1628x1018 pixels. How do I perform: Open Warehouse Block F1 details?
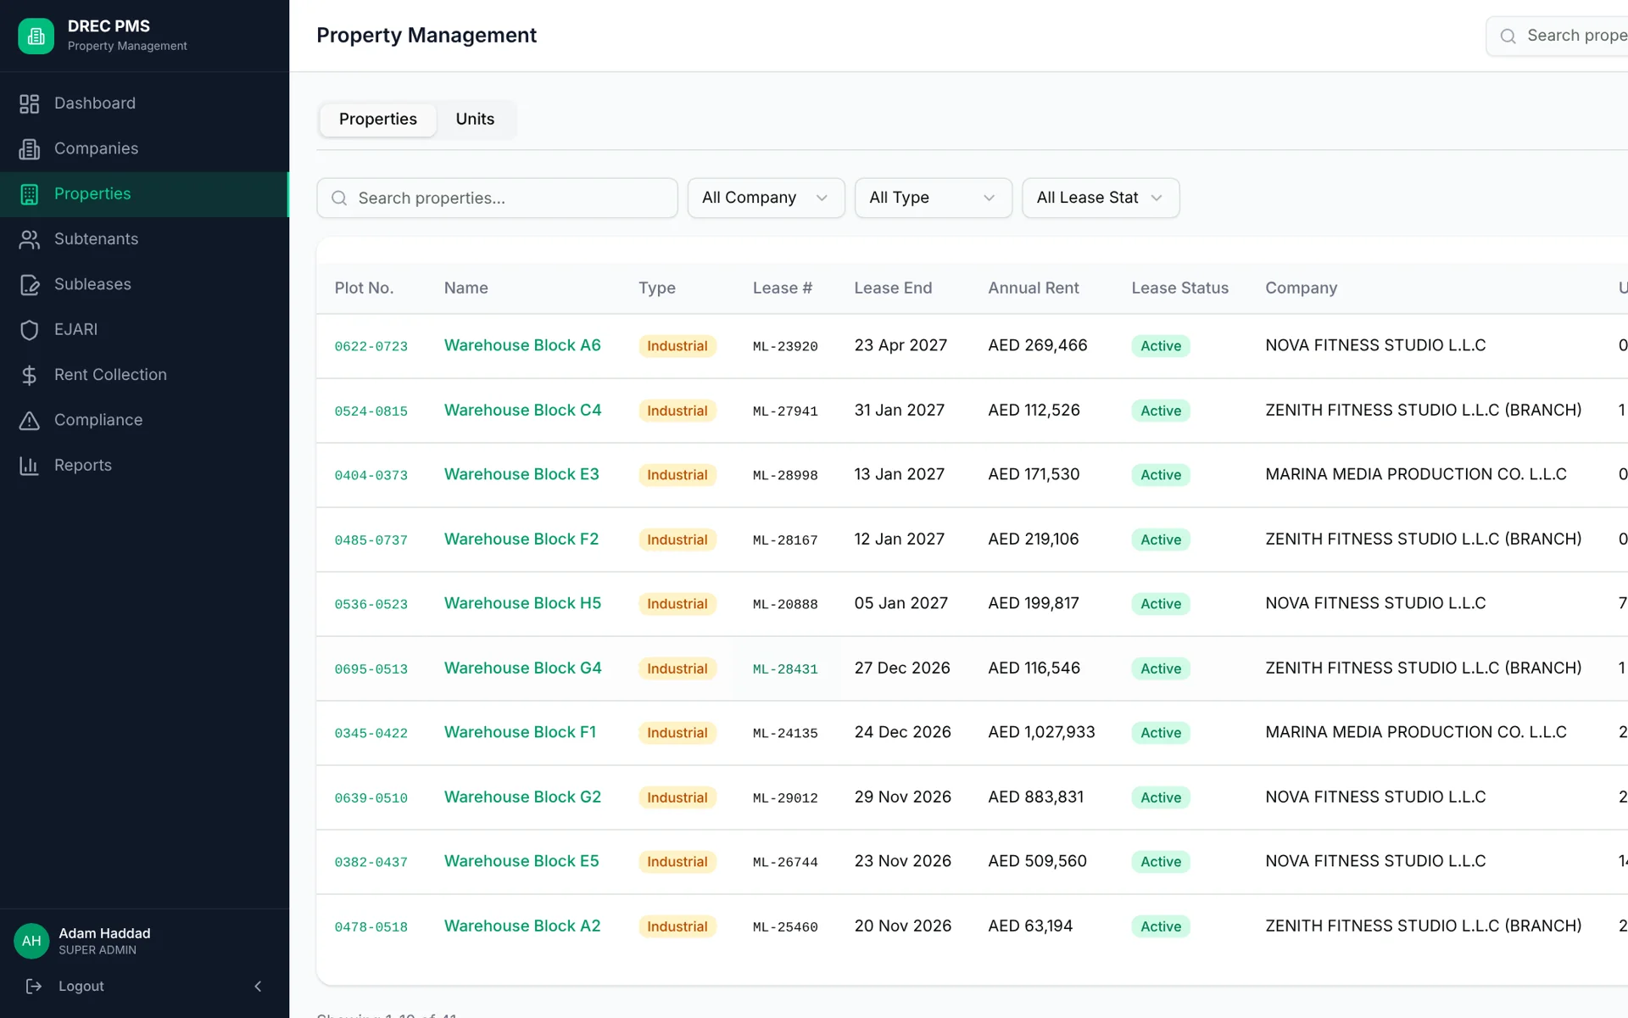click(520, 732)
